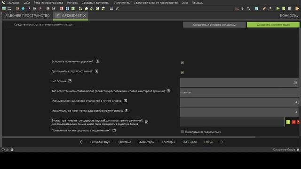Open the Рабочее пространство menu

[x=48, y=3]
